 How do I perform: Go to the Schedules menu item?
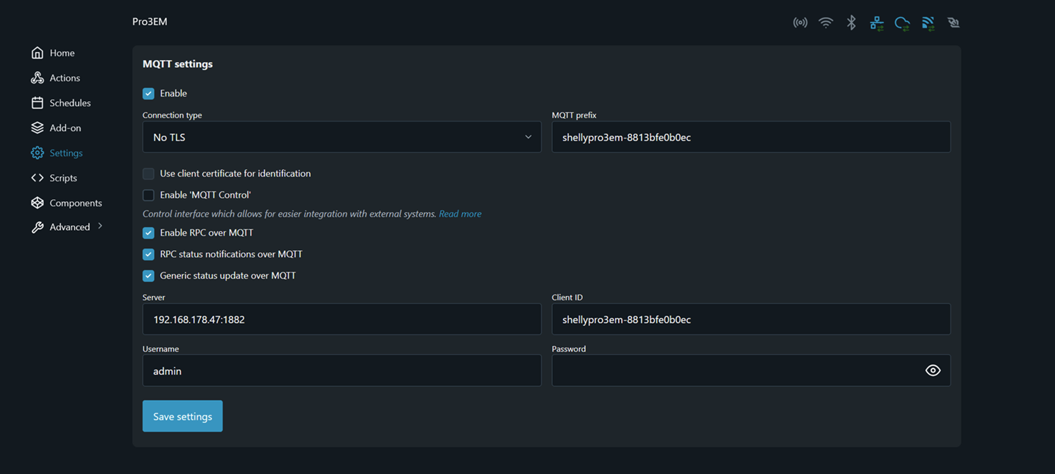click(70, 103)
